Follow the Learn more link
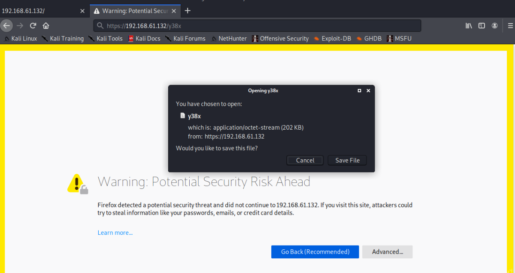This screenshot has height=273, width=515. [x=115, y=233]
